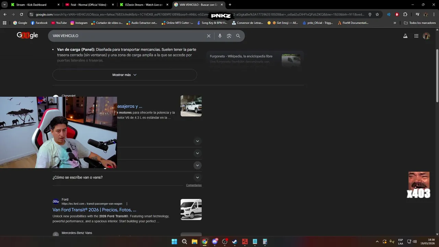This screenshot has height=247, width=439.
Task: Expand the Mostrar más section
Action: click(x=124, y=75)
